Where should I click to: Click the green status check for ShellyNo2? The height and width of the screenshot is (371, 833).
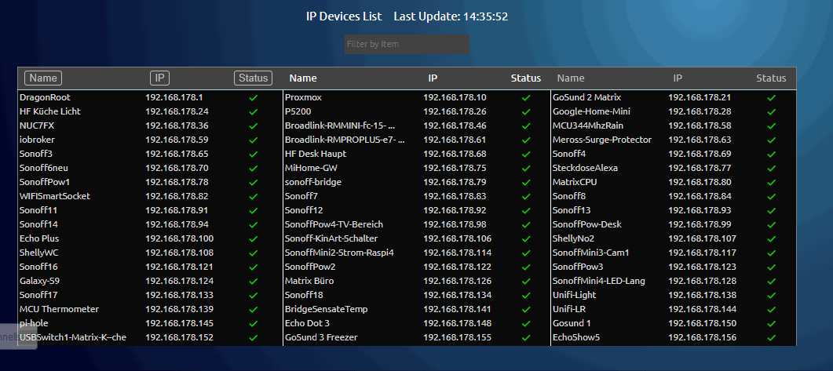pyautogui.click(x=772, y=239)
